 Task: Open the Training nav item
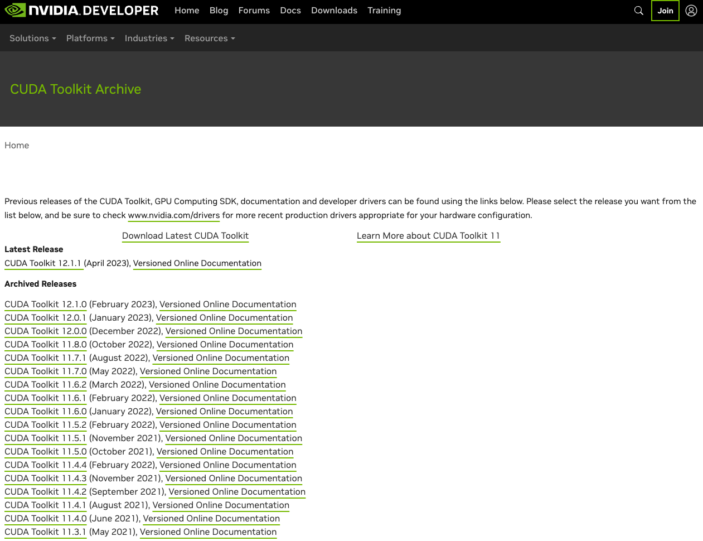pyautogui.click(x=384, y=11)
